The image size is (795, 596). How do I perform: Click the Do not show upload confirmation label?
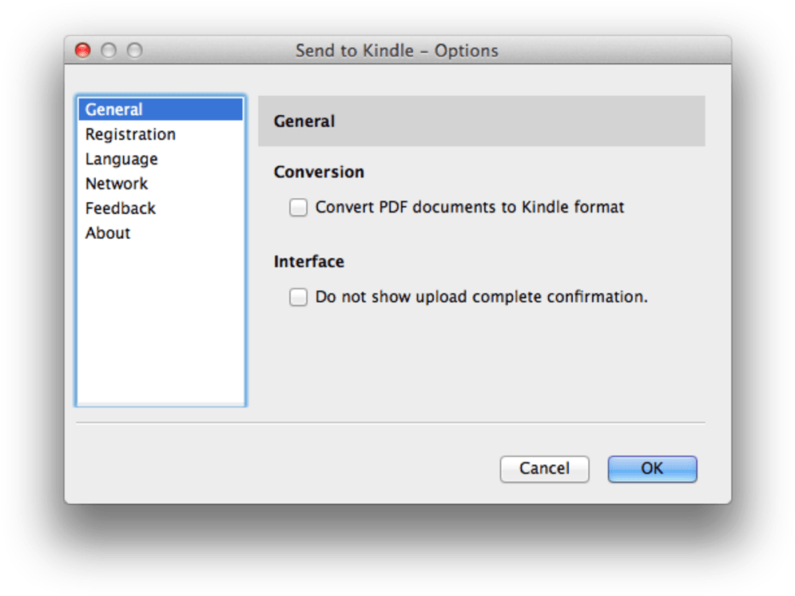pos(482,297)
